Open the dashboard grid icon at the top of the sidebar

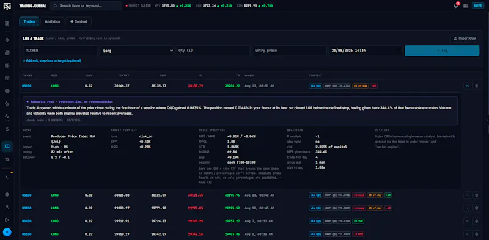7,23
